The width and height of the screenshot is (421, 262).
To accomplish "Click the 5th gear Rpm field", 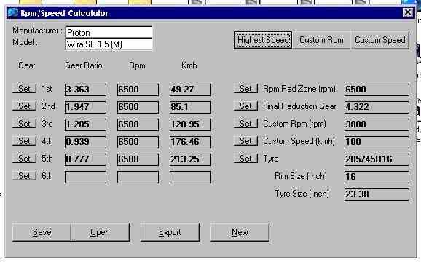I will [x=138, y=159].
